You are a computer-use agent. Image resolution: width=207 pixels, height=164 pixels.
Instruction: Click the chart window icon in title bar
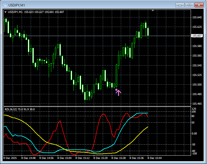point(5,5)
